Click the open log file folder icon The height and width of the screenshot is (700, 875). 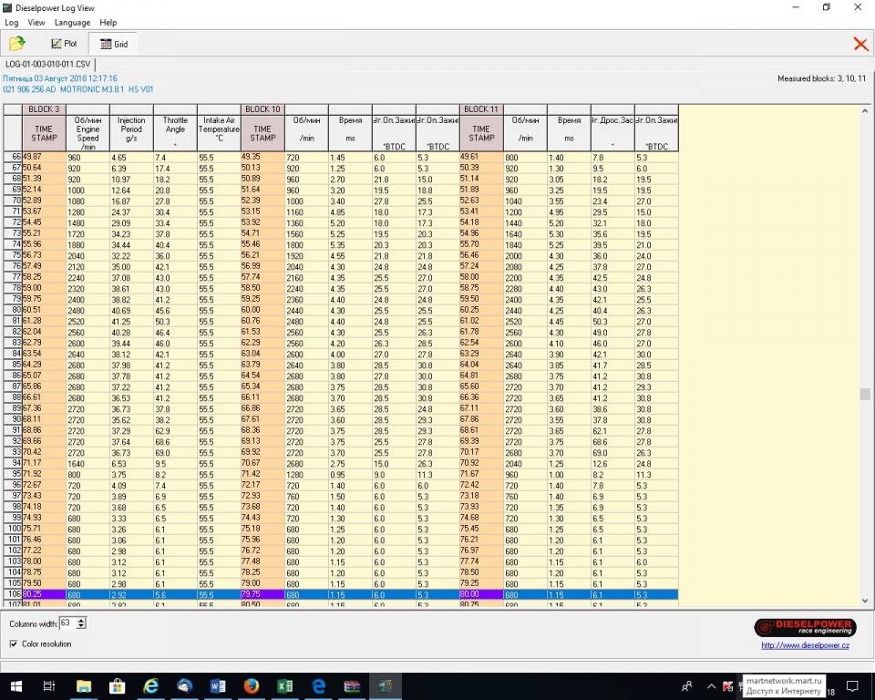[x=17, y=44]
